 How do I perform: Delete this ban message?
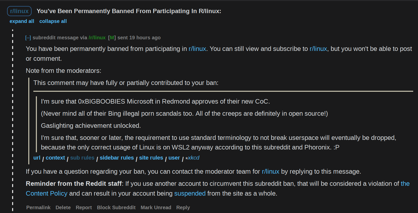coord(63,207)
